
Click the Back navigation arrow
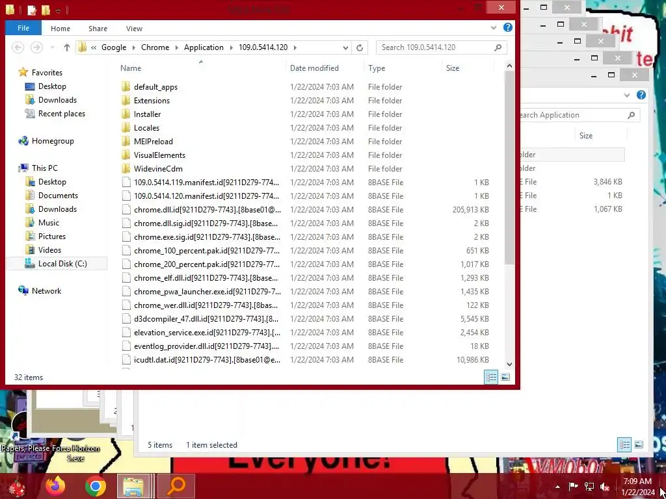(x=18, y=47)
